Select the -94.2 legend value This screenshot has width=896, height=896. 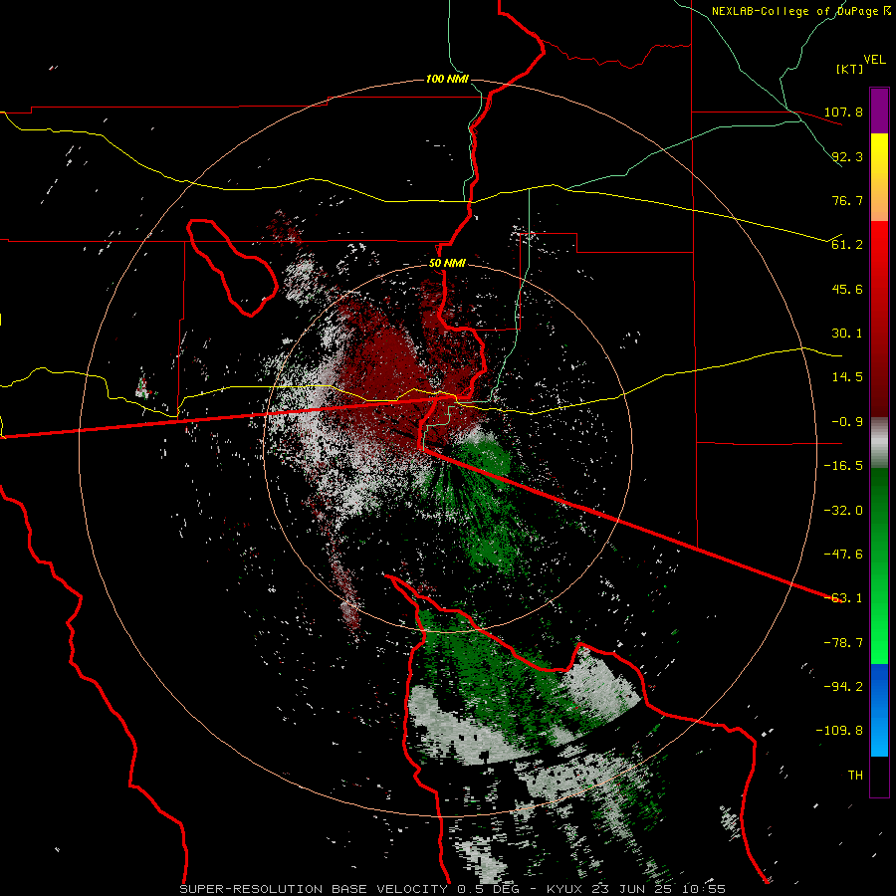pyautogui.click(x=843, y=687)
